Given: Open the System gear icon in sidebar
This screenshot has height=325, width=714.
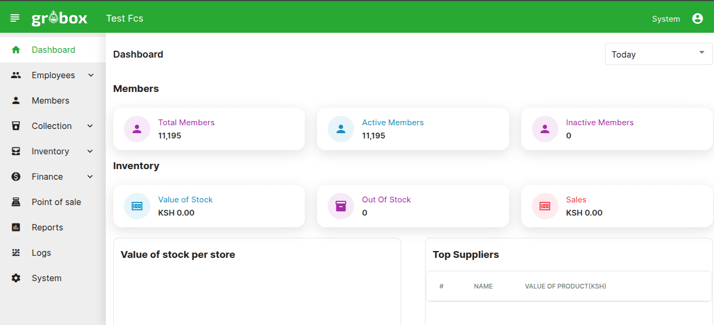Looking at the screenshot, I should (16, 278).
